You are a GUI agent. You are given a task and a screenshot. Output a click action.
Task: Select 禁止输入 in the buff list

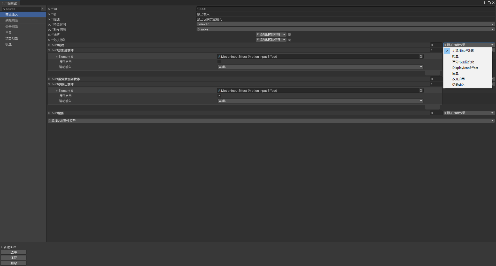pos(23,15)
